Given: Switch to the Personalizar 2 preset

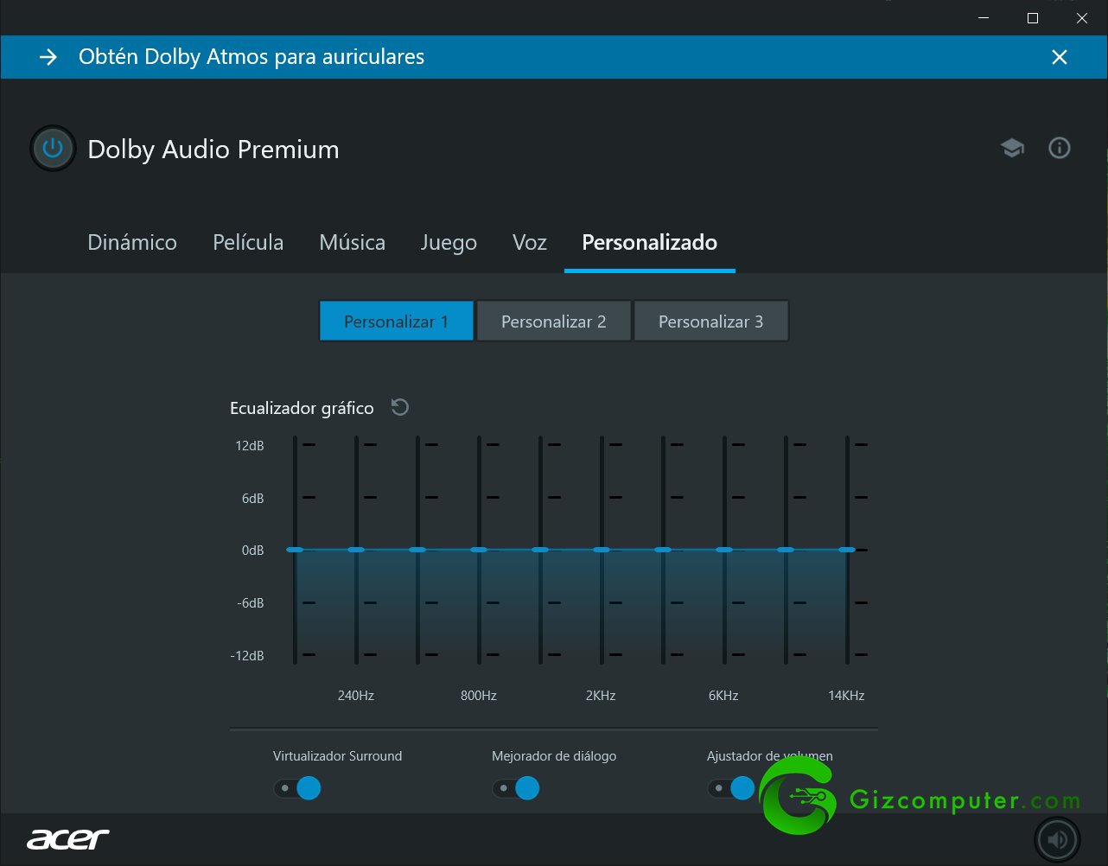Looking at the screenshot, I should click(554, 321).
